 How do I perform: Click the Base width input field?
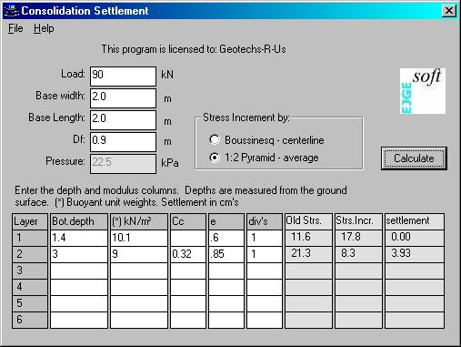(x=123, y=98)
